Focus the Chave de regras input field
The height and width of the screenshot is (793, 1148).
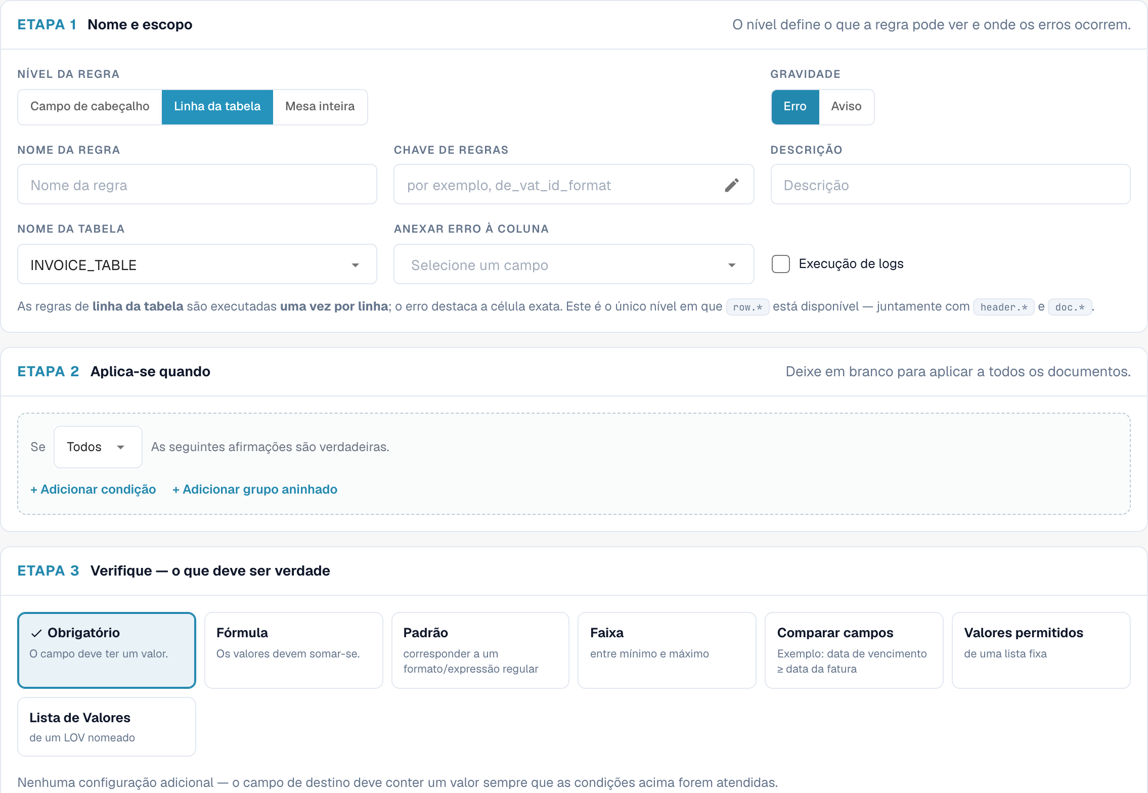tap(573, 185)
